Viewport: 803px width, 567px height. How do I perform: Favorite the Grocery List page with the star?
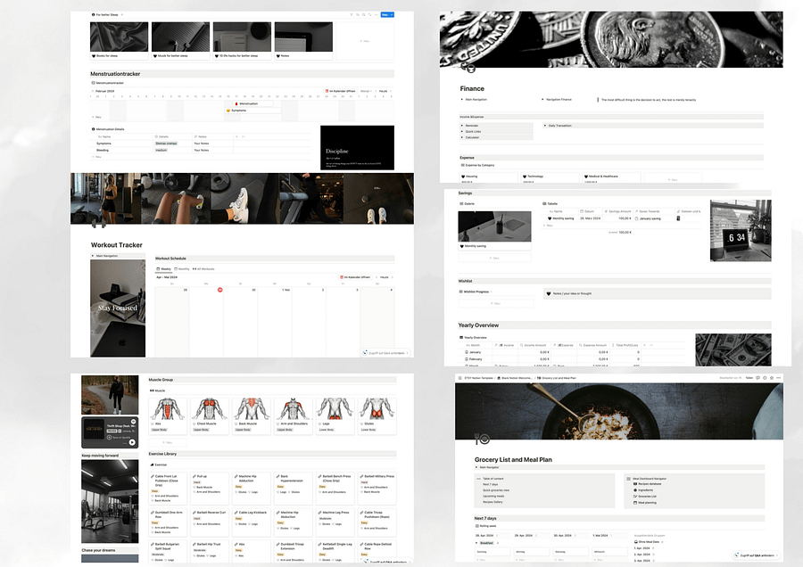pos(772,378)
